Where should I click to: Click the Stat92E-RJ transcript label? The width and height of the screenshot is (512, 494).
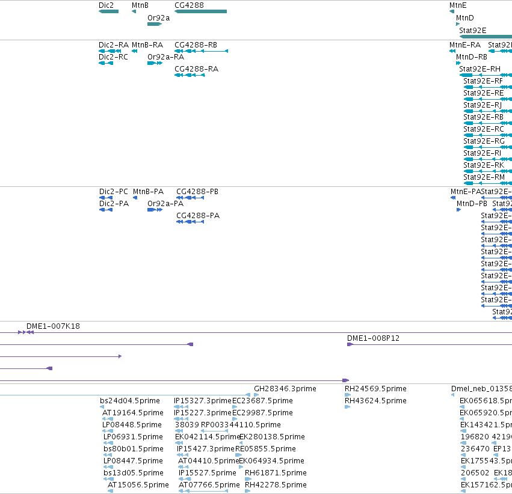[483, 105]
